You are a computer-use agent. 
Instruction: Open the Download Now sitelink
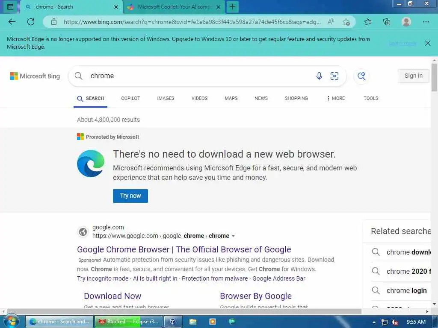112,296
